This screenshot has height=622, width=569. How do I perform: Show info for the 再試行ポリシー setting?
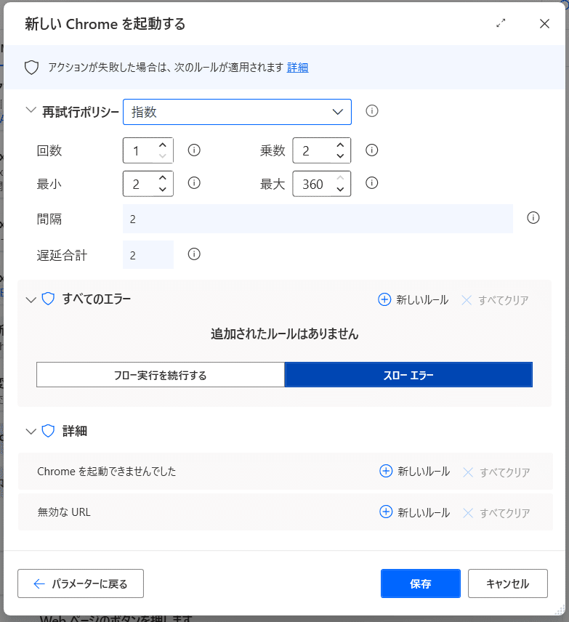(372, 110)
